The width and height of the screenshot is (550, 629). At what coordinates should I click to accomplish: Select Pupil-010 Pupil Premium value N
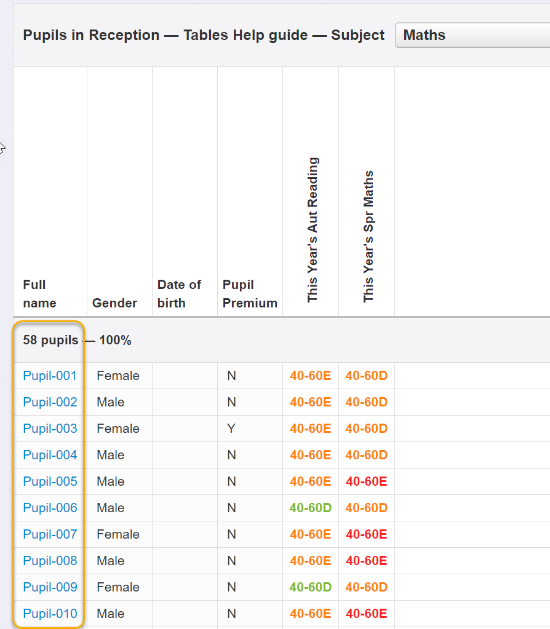click(x=232, y=614)
